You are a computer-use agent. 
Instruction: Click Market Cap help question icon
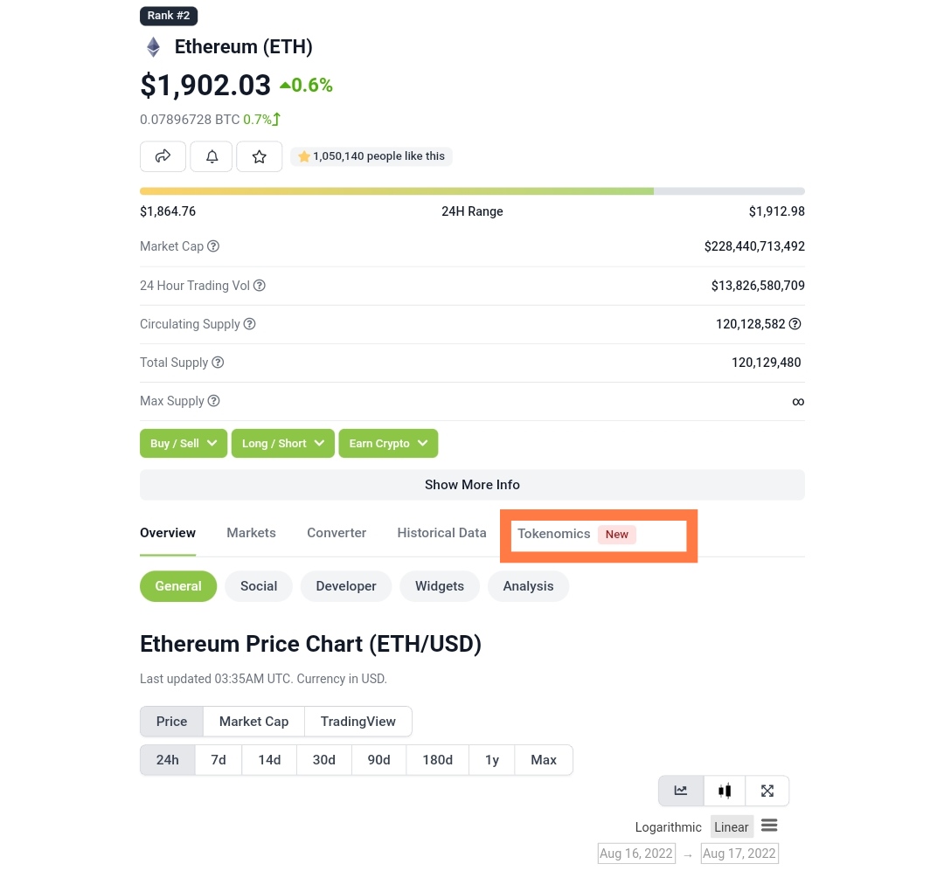[x=213, y=246]
